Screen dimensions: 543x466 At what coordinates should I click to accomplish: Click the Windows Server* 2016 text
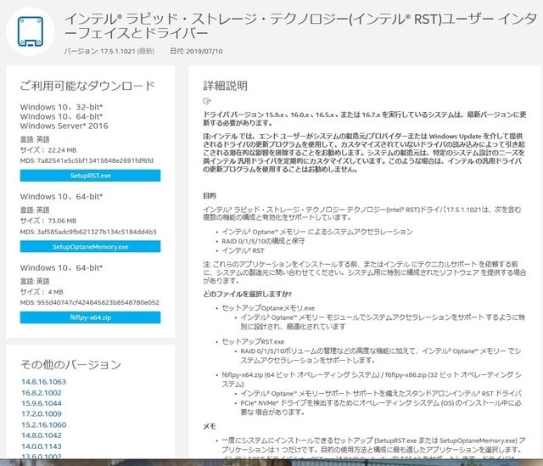(64, 126)
